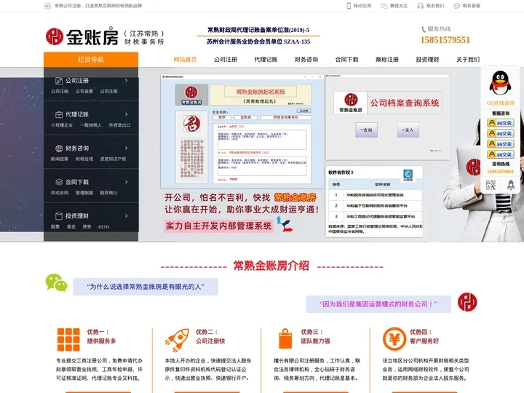Click the 查询 button in banner image
Viewport: 524px width, 393px height.
367,130
